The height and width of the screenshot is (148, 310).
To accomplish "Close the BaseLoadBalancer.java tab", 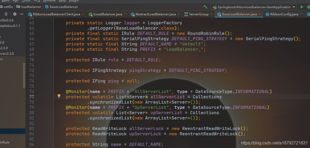I will 260,14.
